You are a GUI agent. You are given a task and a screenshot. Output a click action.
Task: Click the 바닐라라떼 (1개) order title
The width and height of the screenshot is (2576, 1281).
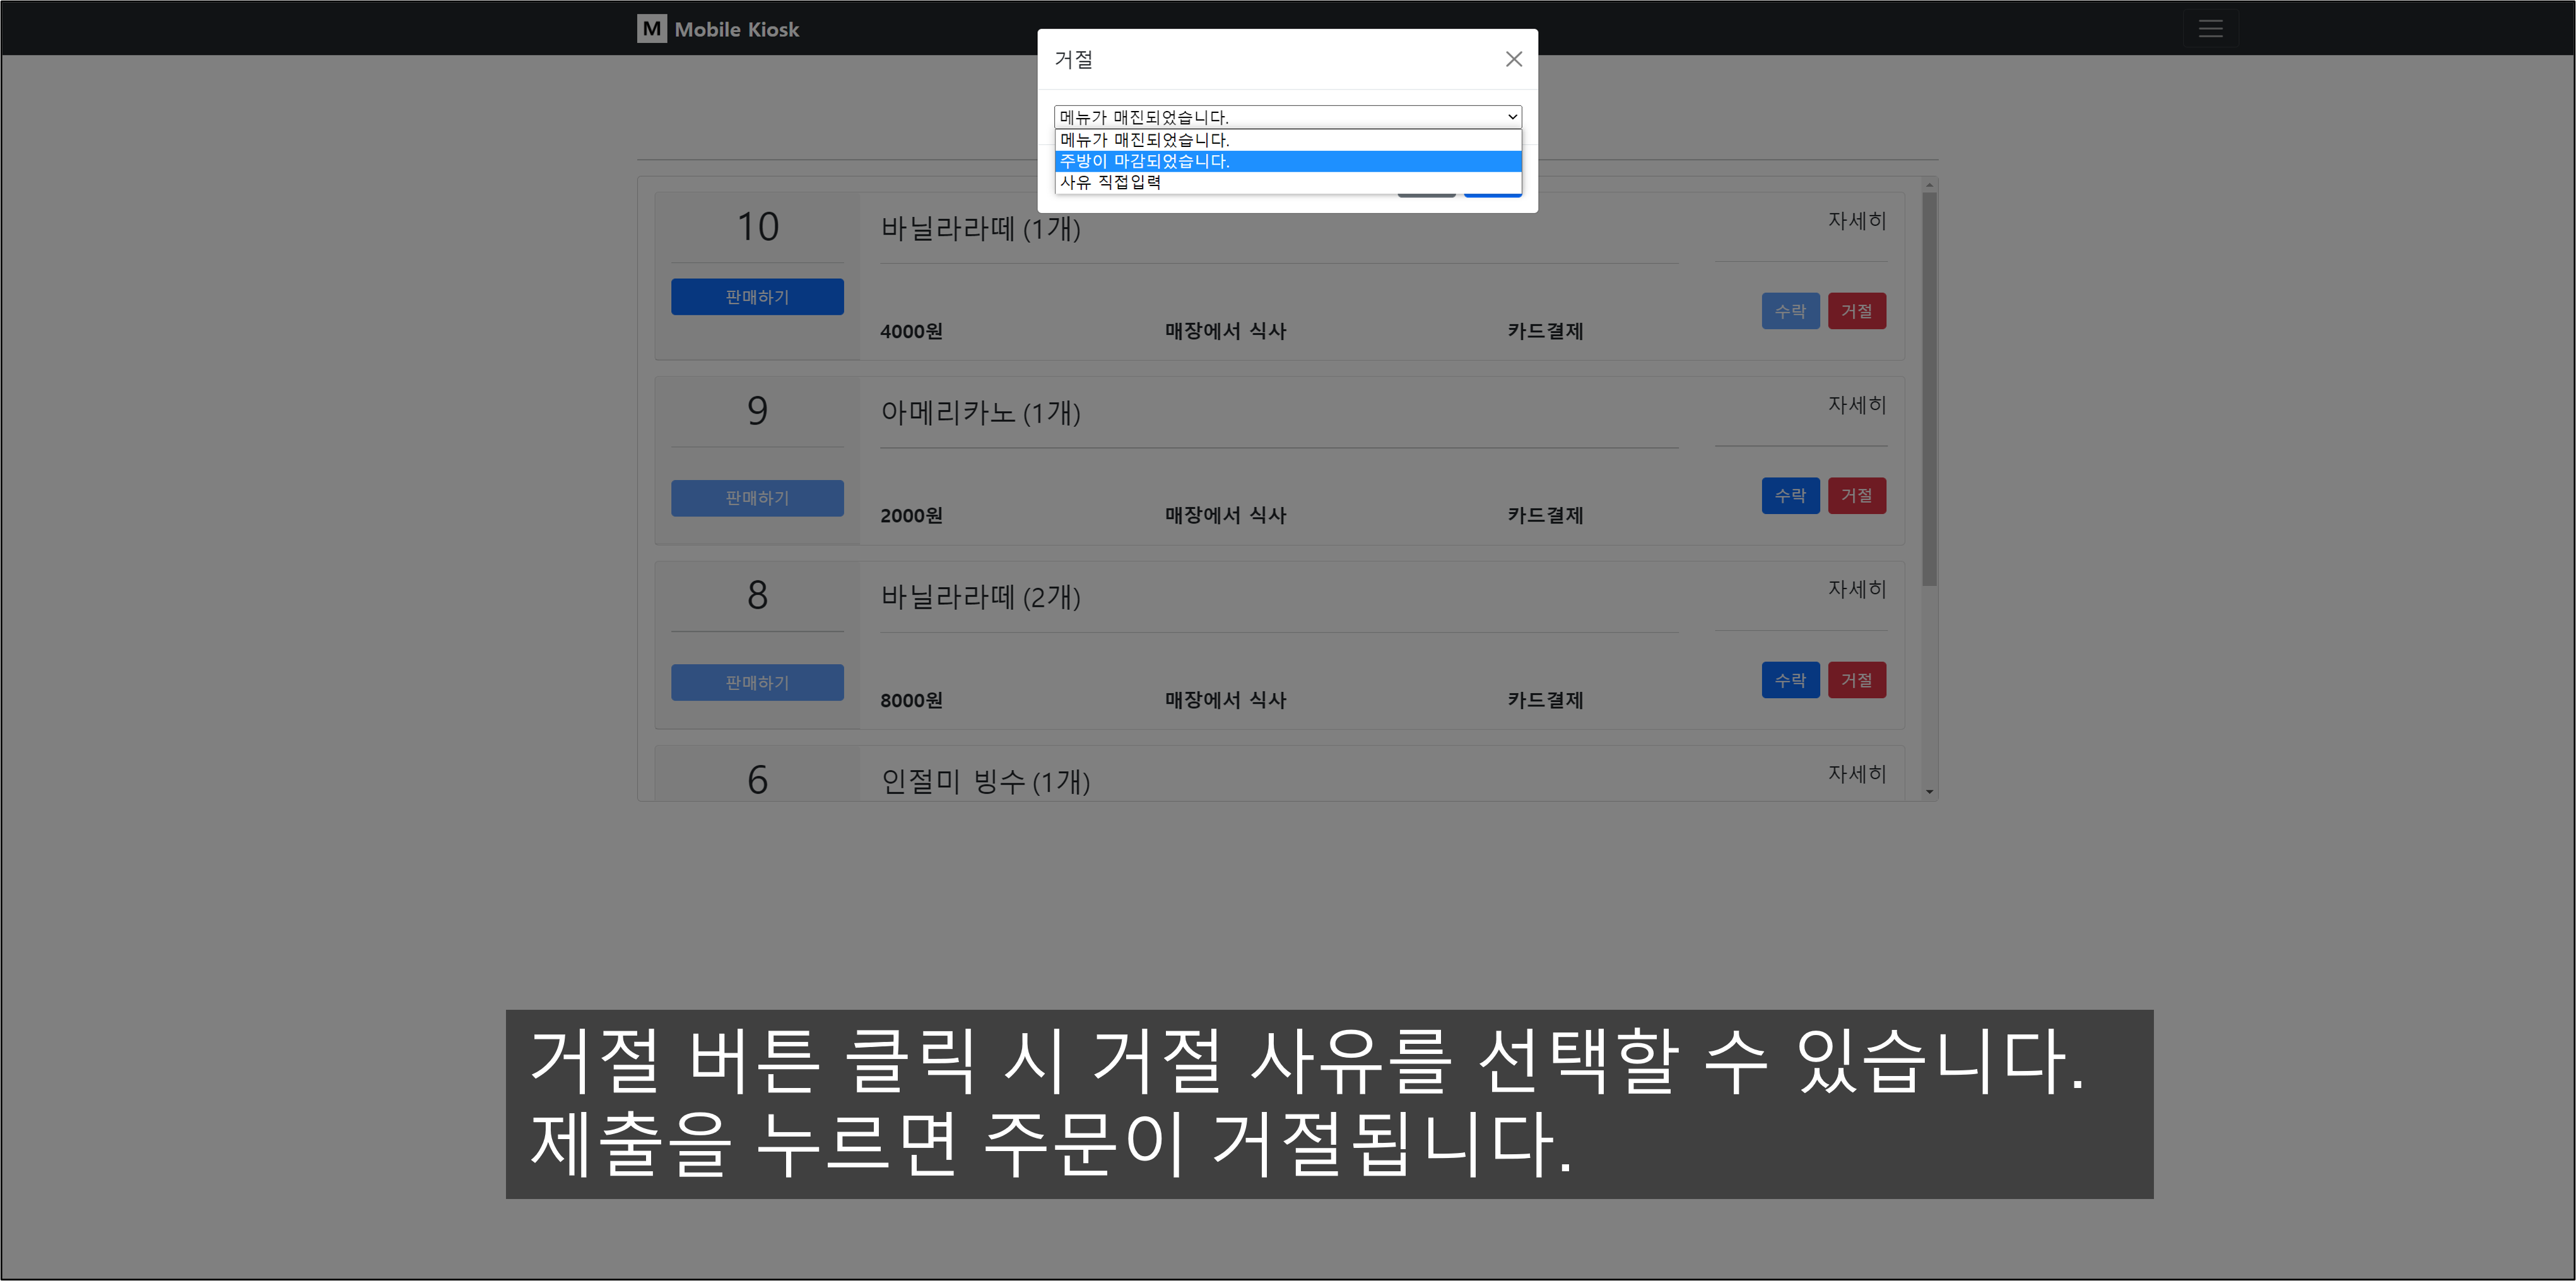pyautogui.click(x=980, y=228)
